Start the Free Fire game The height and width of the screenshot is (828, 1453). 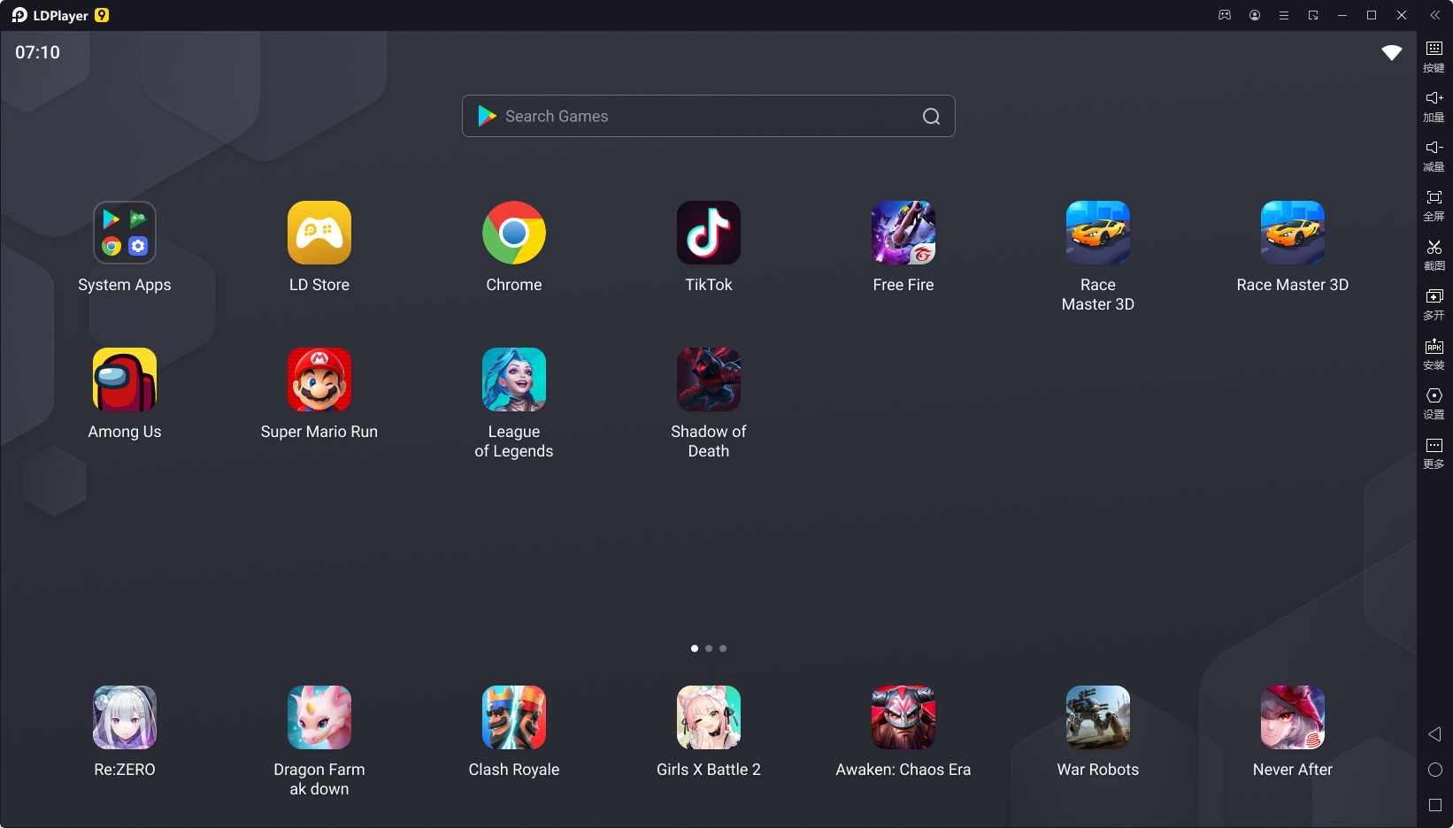point(903,233)
